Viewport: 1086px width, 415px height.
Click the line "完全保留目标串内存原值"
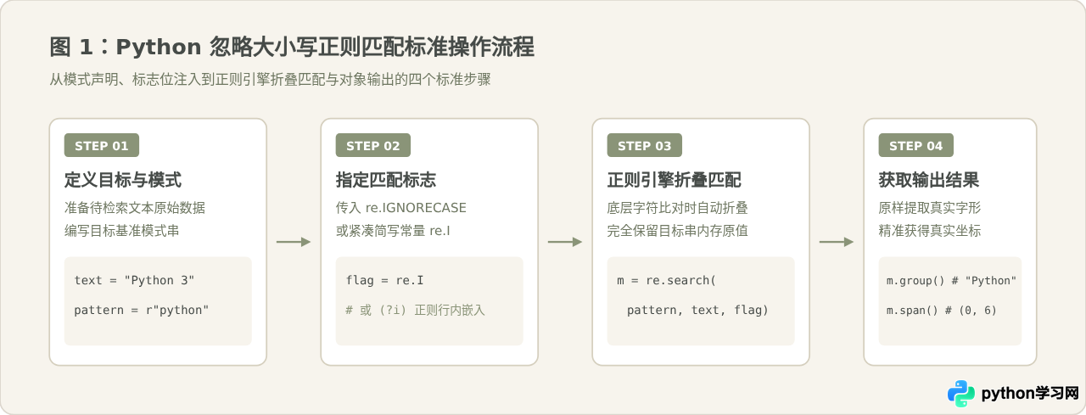coord(678,231)
